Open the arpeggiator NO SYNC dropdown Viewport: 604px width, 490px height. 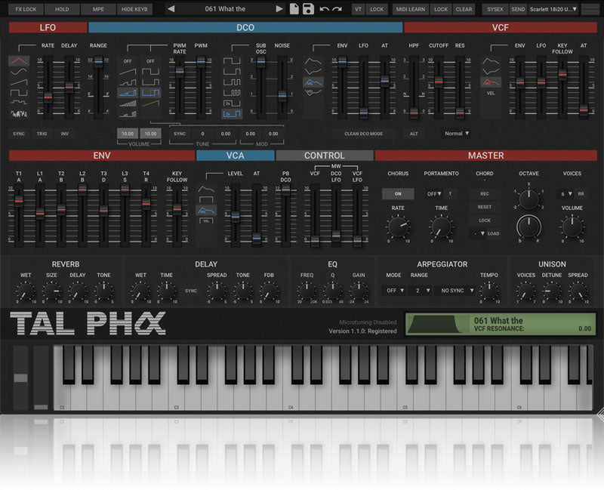tap(457, 290)
